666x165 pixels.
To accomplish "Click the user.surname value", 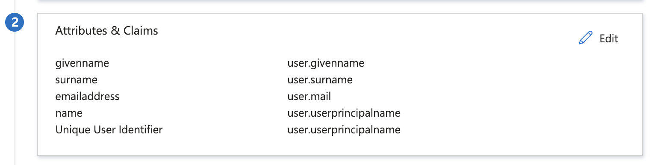I will click(320, 80).
